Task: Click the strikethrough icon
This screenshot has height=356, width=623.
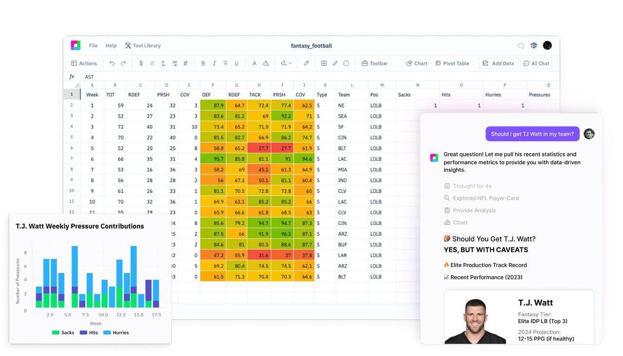Action: pos(225,63)
